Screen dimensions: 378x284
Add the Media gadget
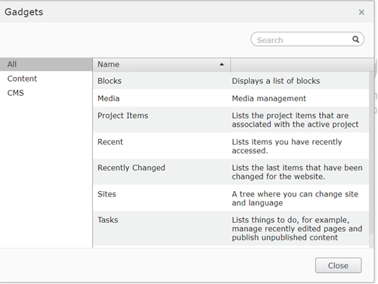click(231, 98)
